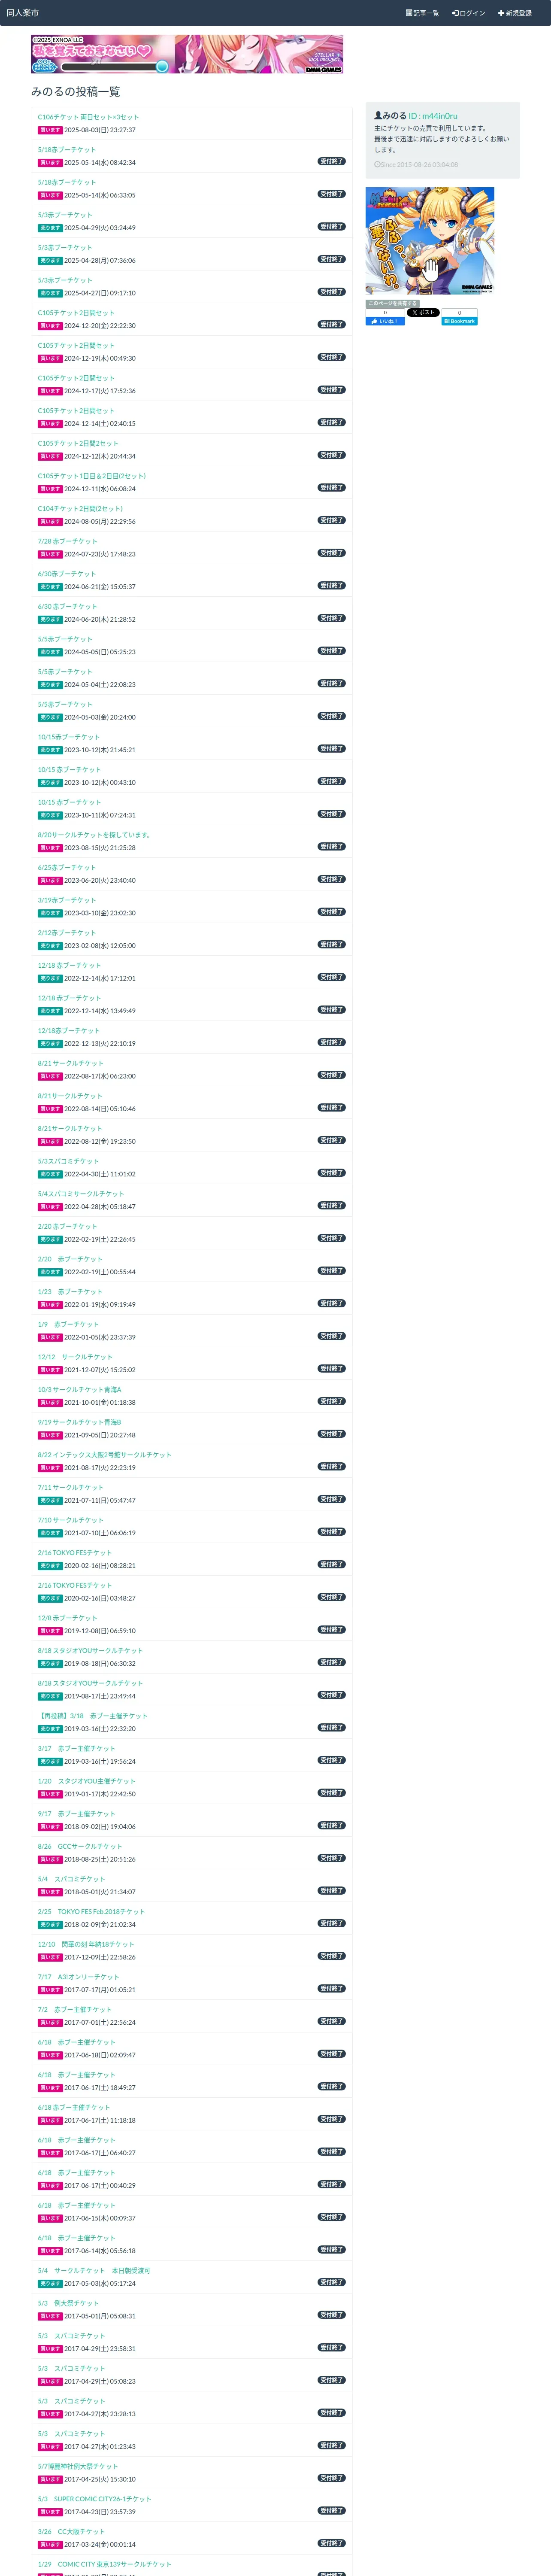551x2576 pixels.
Task: Click the Hatena B! Bookmark button
Action: click(459, 321)
